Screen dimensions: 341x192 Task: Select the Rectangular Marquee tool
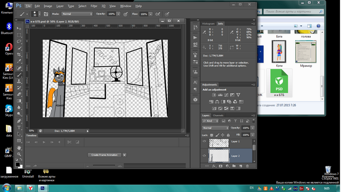pyautogui.click(x=19, y=35)
